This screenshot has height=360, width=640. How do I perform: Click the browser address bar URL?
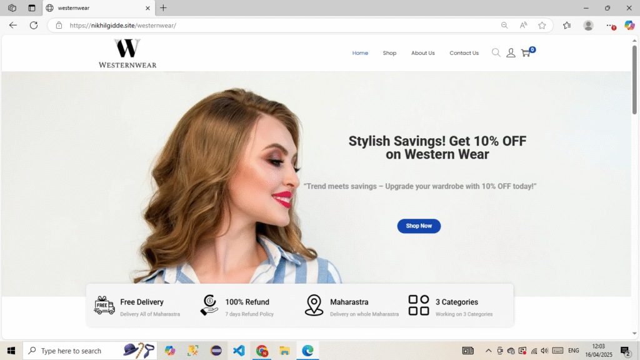(x=250, y=26)
